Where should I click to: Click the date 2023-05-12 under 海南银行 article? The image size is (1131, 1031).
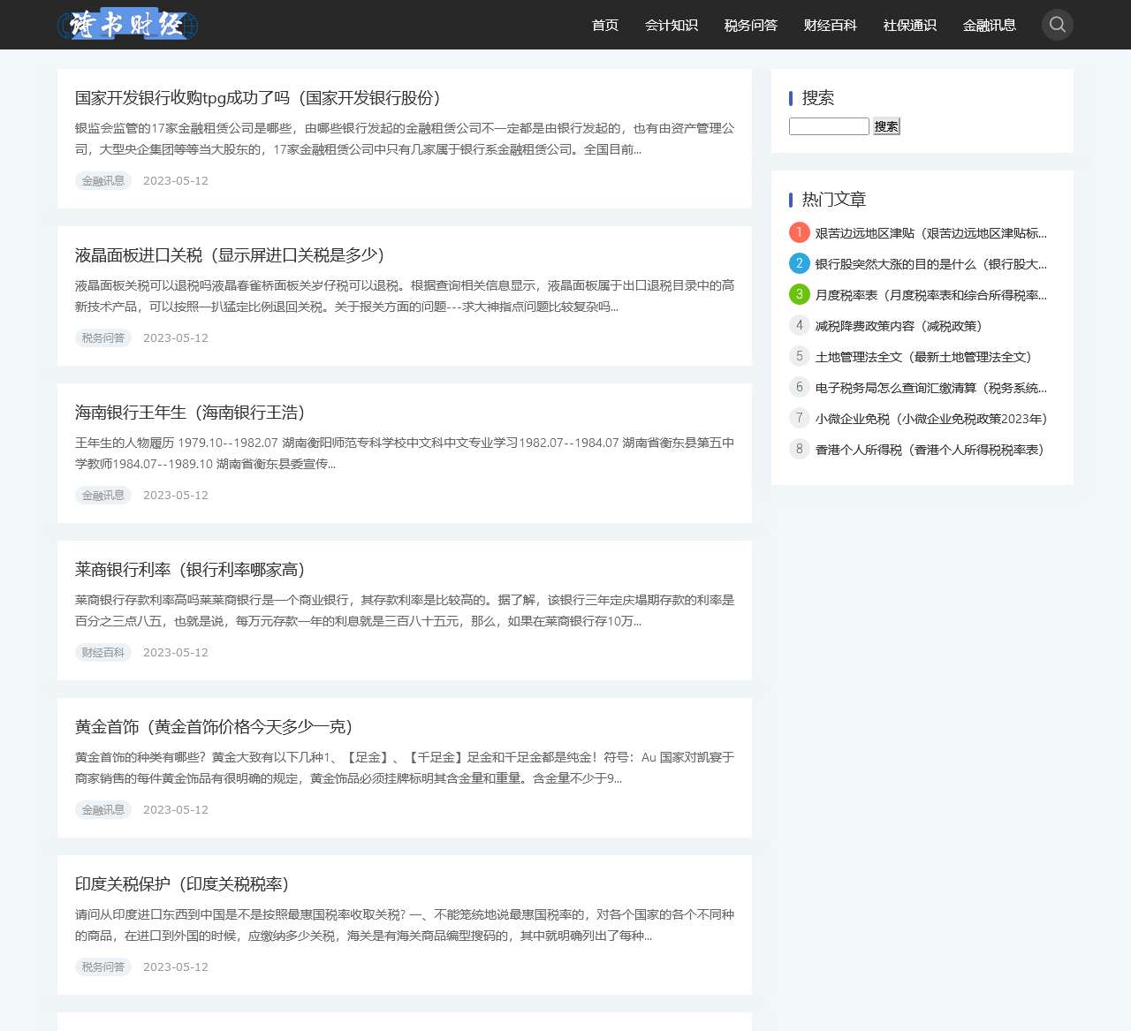click(176, 496)
